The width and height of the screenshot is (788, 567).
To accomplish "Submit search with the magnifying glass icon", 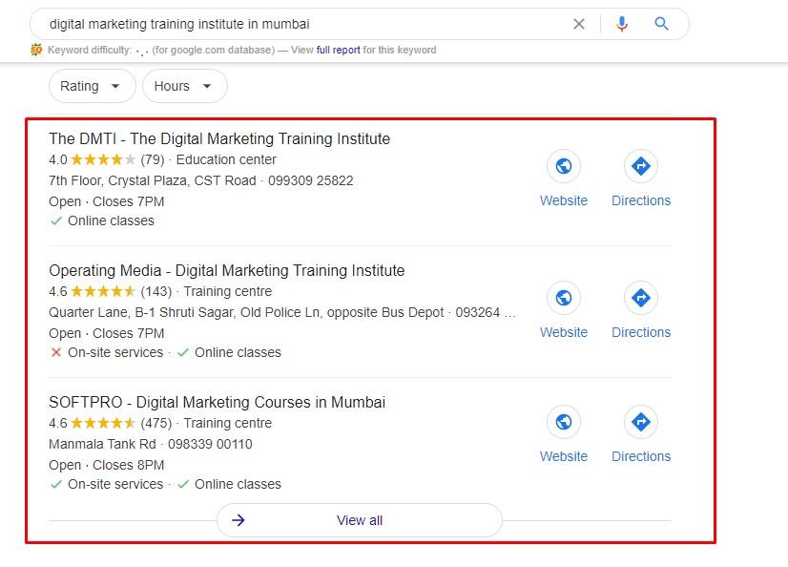I will [x=661, y=24].
